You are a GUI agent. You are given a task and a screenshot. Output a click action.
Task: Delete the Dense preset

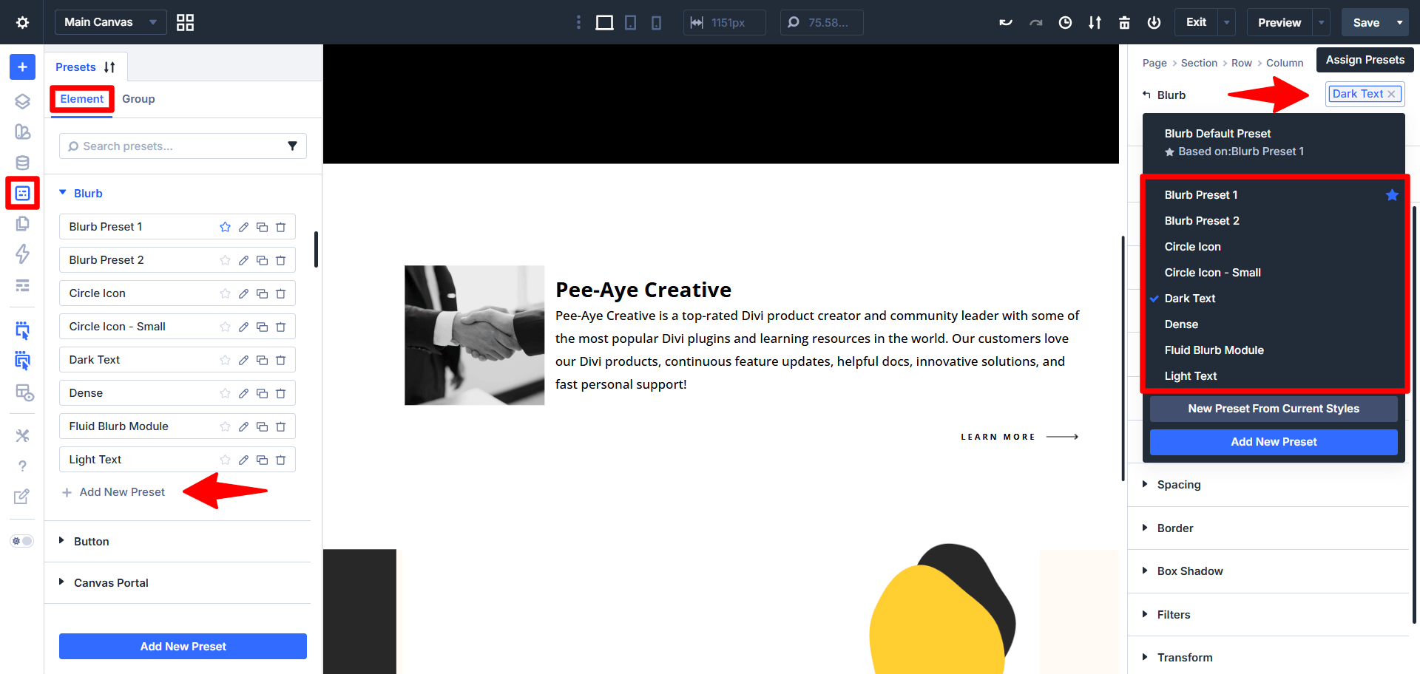280,393
